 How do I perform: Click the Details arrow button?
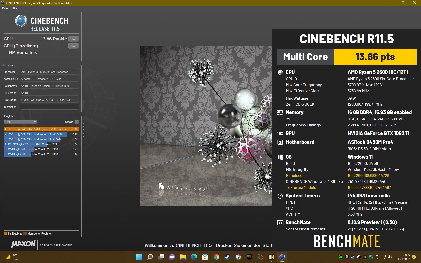pyautogui.click(x=77, y=122)
